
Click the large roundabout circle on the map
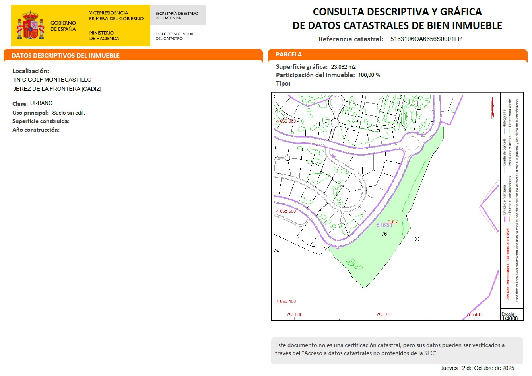[412, 143]
